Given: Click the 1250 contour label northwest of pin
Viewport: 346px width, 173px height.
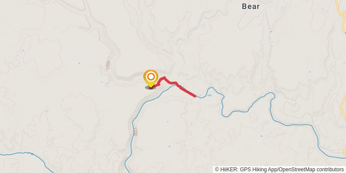Looking at the screenshot, I should 108,66.
